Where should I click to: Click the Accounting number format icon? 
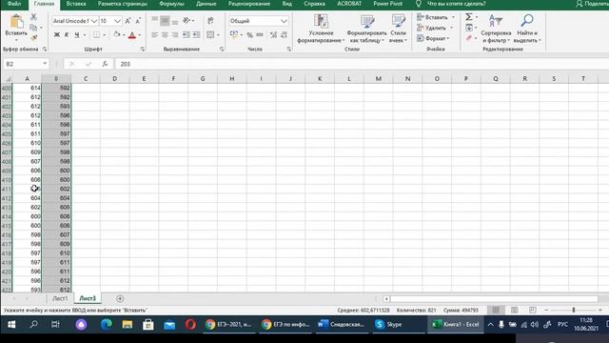(234, 34)
